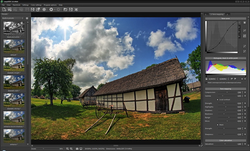The width and height of the screenshot is (250, 151).
Task: Reset the Saturation value with its X button
Action: 245,144
